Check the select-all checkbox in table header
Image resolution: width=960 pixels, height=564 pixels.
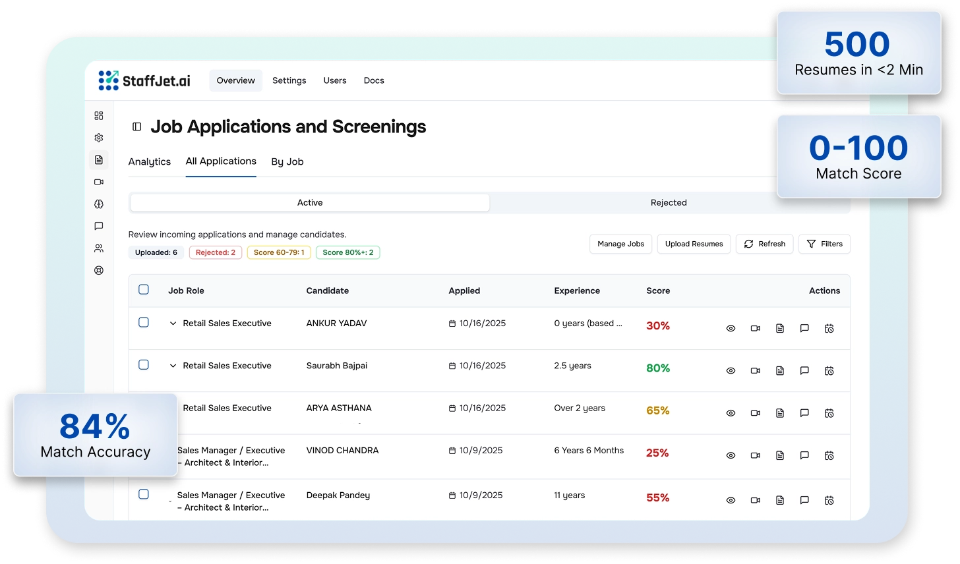(144, 289)
